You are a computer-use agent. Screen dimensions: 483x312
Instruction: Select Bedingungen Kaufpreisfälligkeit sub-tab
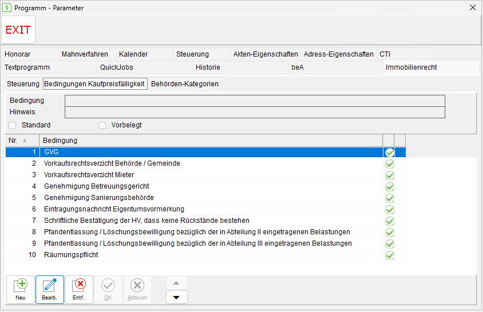click(x=94, y=83)
